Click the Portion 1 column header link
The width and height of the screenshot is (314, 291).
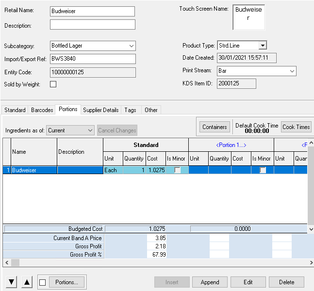(231, 145)
